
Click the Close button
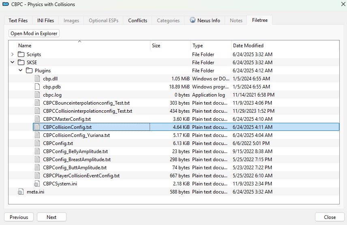pyautogui.click(x=330, y=217)
